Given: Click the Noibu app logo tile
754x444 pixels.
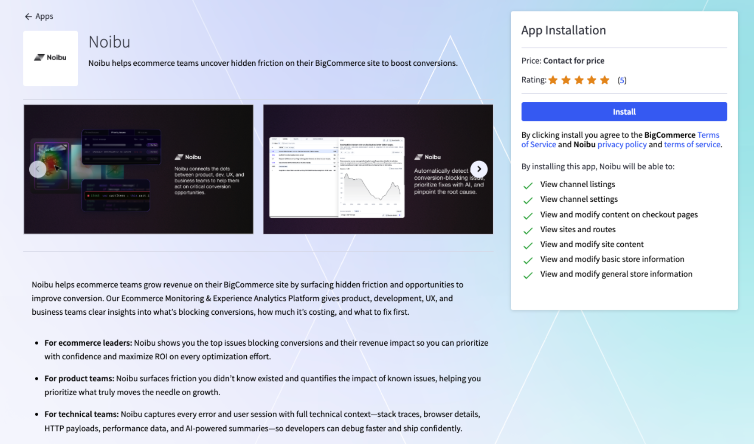Looking at the screenshot, I should tap(51, 58).
